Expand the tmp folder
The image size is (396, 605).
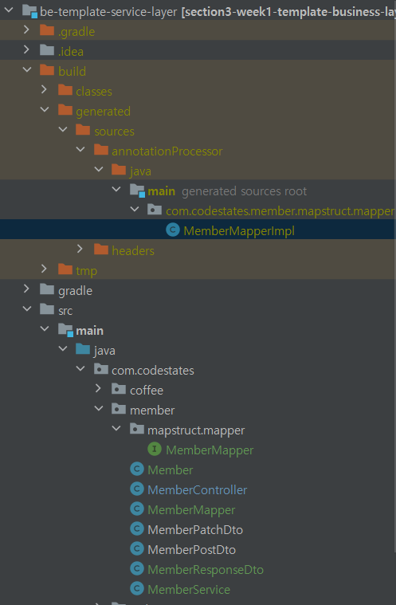(x=45, y=269)
